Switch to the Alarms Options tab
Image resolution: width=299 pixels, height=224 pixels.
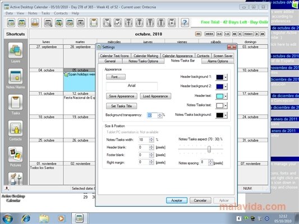coord(218,61)
